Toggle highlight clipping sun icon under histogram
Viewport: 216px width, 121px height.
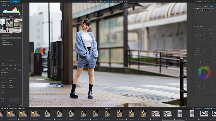5,14
